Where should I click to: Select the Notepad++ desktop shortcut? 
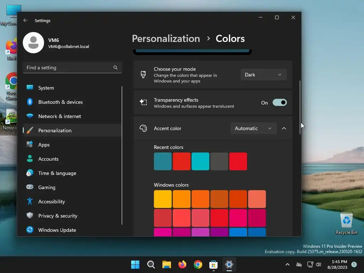coord(10,119)
